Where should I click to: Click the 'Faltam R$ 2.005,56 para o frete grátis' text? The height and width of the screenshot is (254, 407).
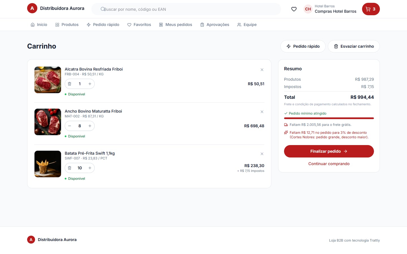coord(321,125)
